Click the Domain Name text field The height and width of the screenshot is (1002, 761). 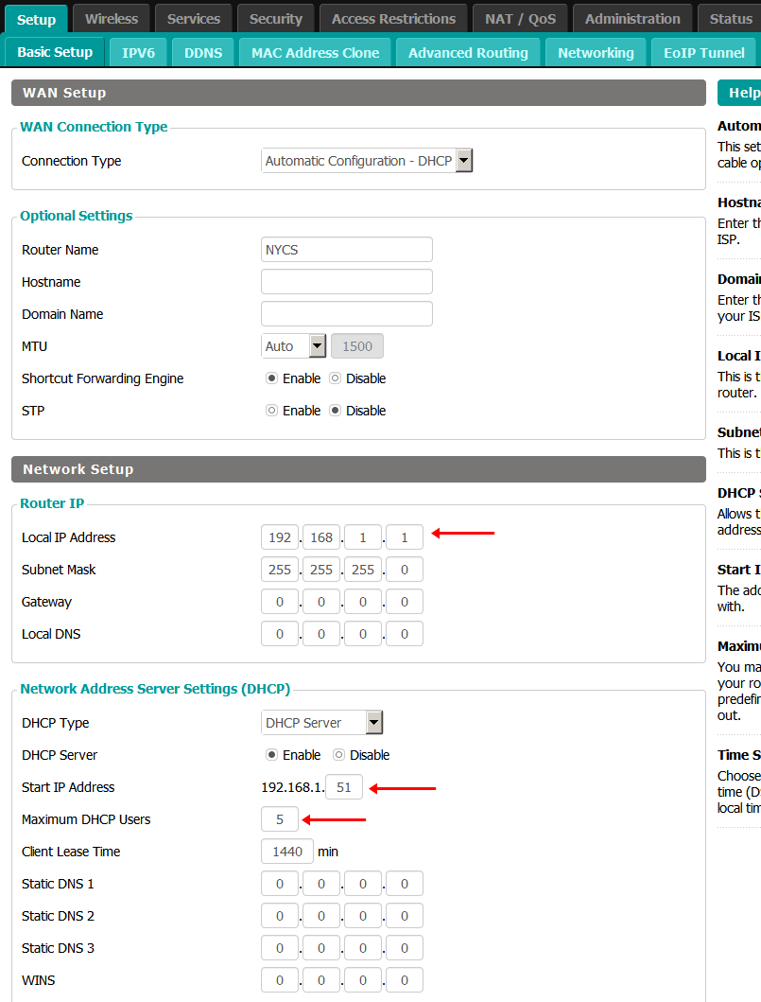pyautogui.click(x=346, y=314)
